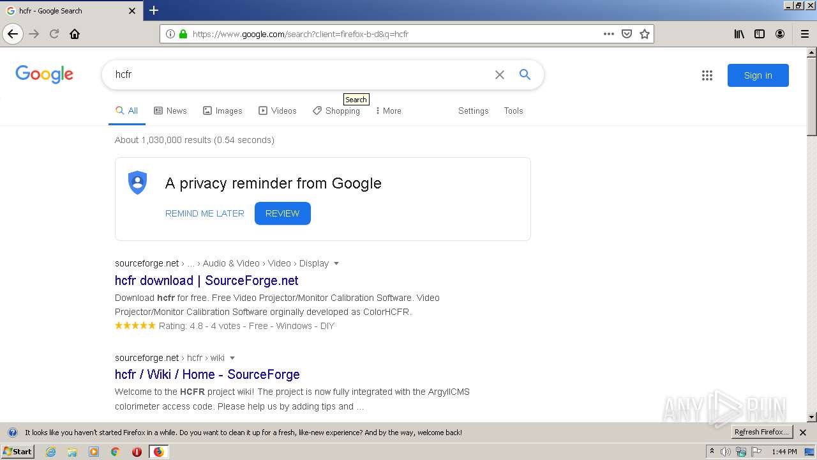The image size is (817, 460).
Task: Open Opera from the taskbar
Action: (137, 452)
